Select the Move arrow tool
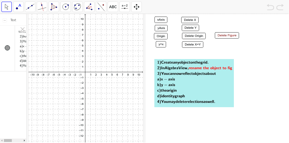The height and width of the screenshot is (143, 289). pos(7,7)
